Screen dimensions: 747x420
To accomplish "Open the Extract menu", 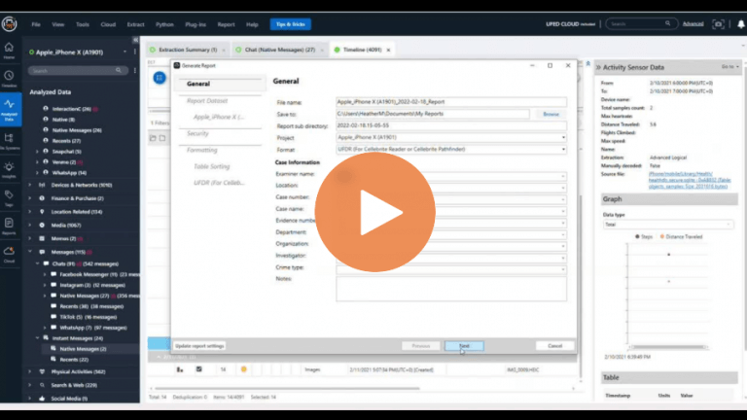I will click(x=135, y=24).
